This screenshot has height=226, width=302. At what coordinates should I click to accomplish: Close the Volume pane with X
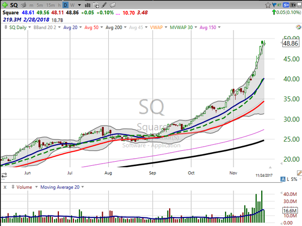[x=5, y=187]
